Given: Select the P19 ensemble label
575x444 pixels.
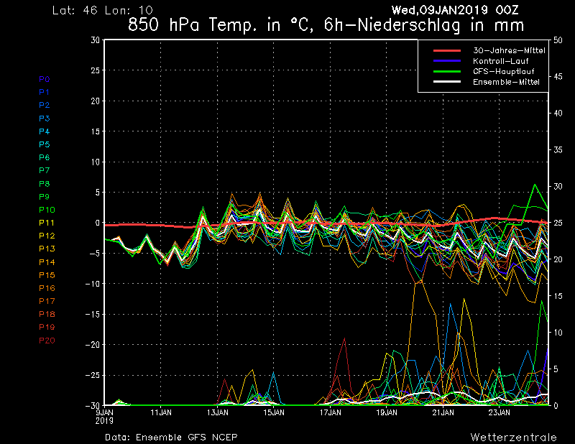Looking at the screenshot, I should point(47,327).
